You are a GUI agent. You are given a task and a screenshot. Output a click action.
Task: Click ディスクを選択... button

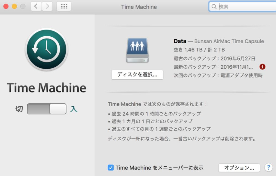[137, 75]
